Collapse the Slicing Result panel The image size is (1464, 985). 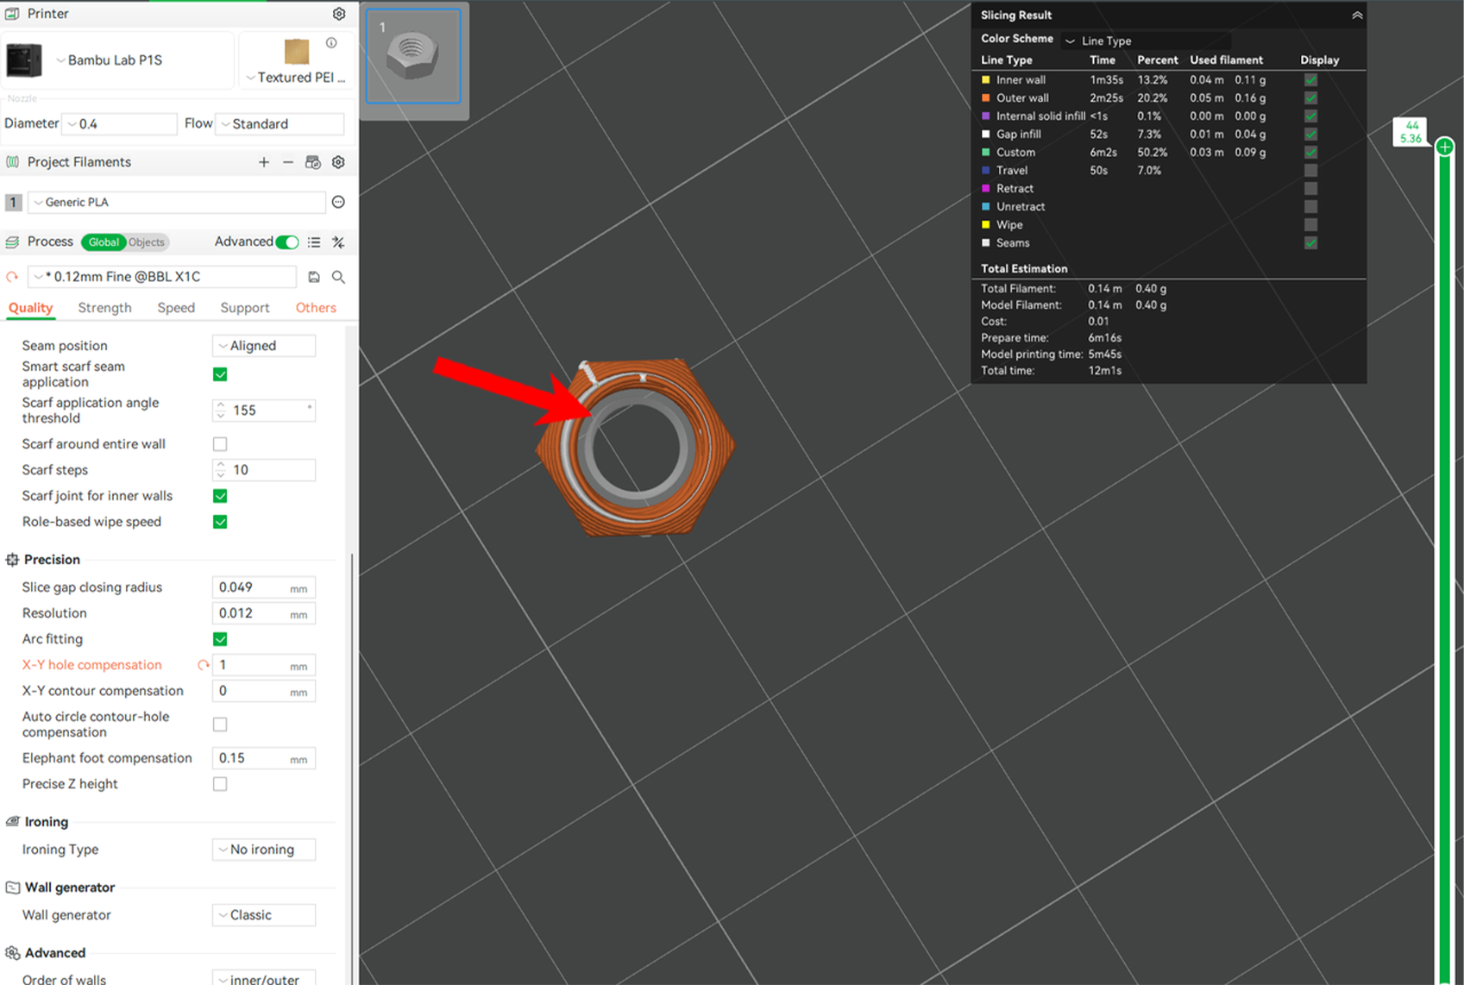pos(1357,16)
